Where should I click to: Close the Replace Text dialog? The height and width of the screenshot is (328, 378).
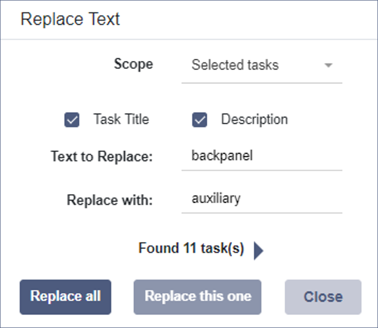click(323, 297)
